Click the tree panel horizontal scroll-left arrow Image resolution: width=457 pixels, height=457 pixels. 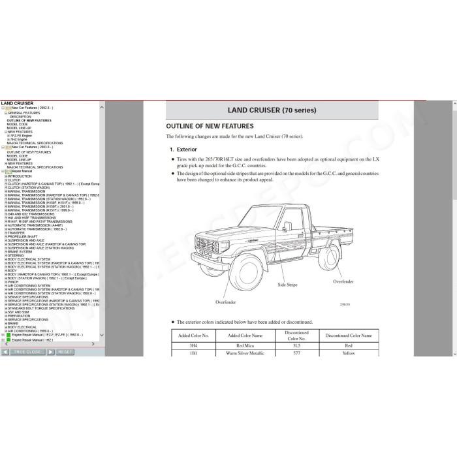[x=7, y=344]
